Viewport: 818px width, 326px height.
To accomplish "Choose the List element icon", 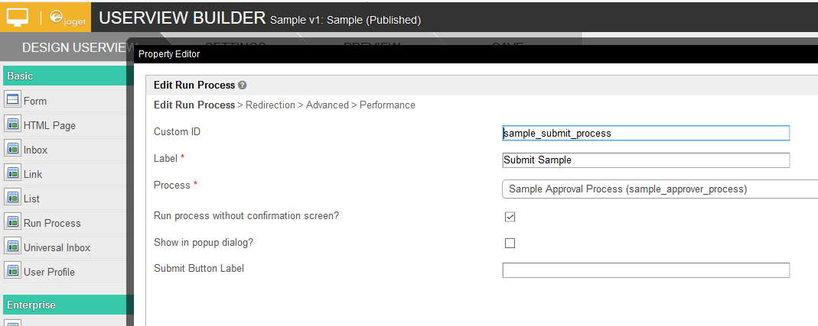I will pyautogui.click(x=11, y=198).
